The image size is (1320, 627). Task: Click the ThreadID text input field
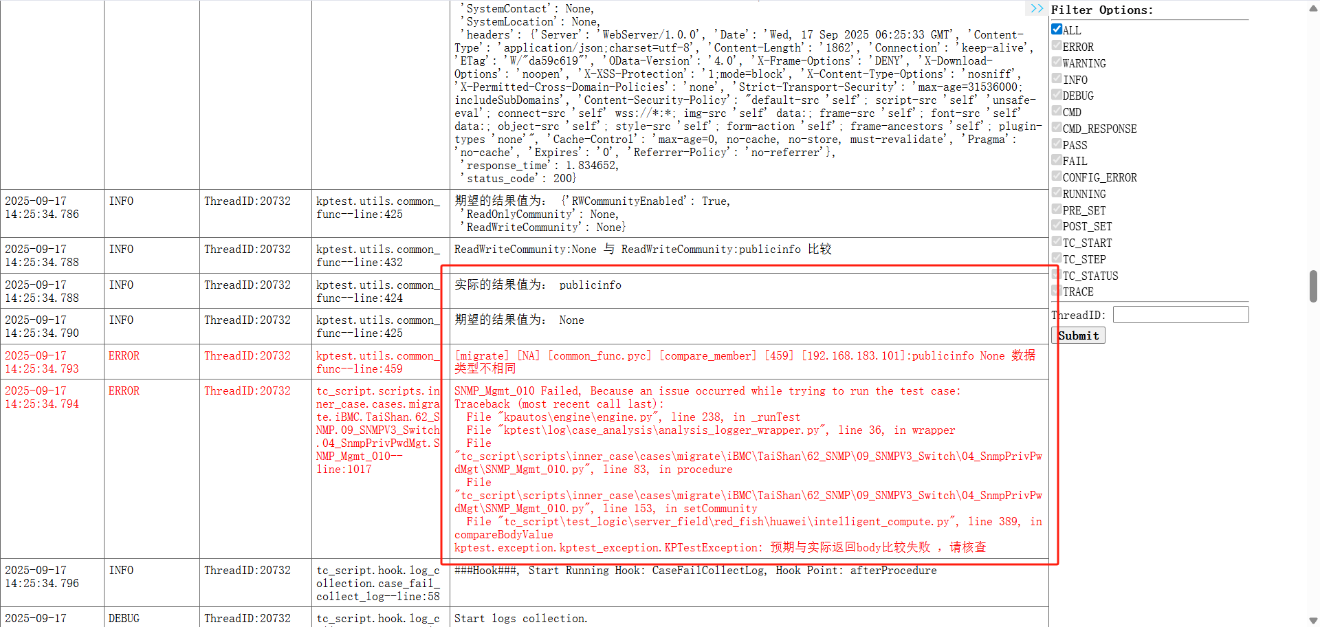click(1180, 315)
